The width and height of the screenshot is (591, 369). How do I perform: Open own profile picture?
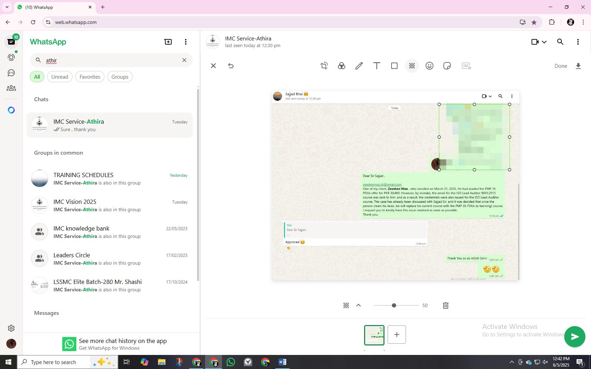click(x=11, y=343)
